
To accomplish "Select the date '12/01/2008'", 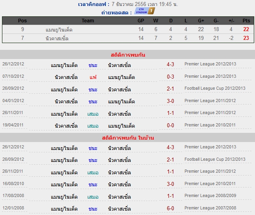I will [x=13, y=208].
